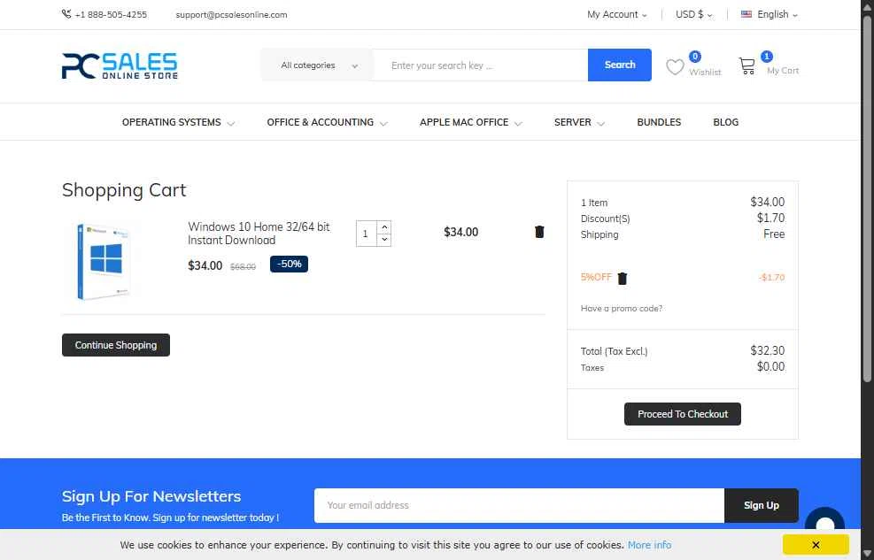
Task: Open the Blog menu item
Action: pos(726,122)
